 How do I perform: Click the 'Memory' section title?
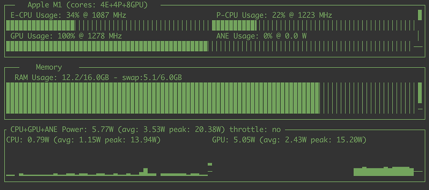49,67
